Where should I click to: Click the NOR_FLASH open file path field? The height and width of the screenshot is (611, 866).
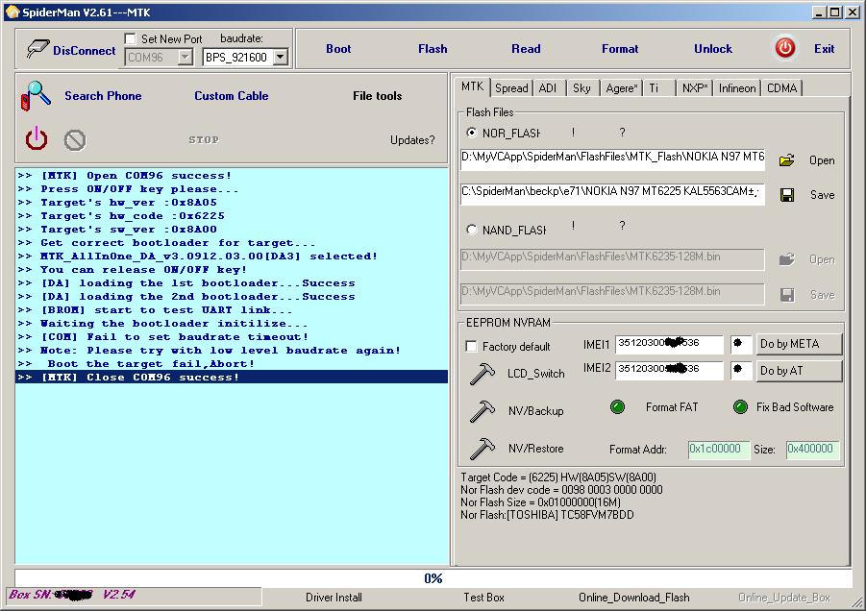tap(612, 159)
